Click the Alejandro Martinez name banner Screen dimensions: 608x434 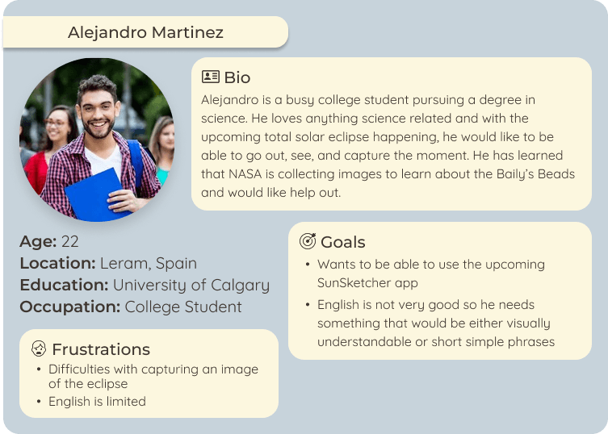click(x=145, y=32)
